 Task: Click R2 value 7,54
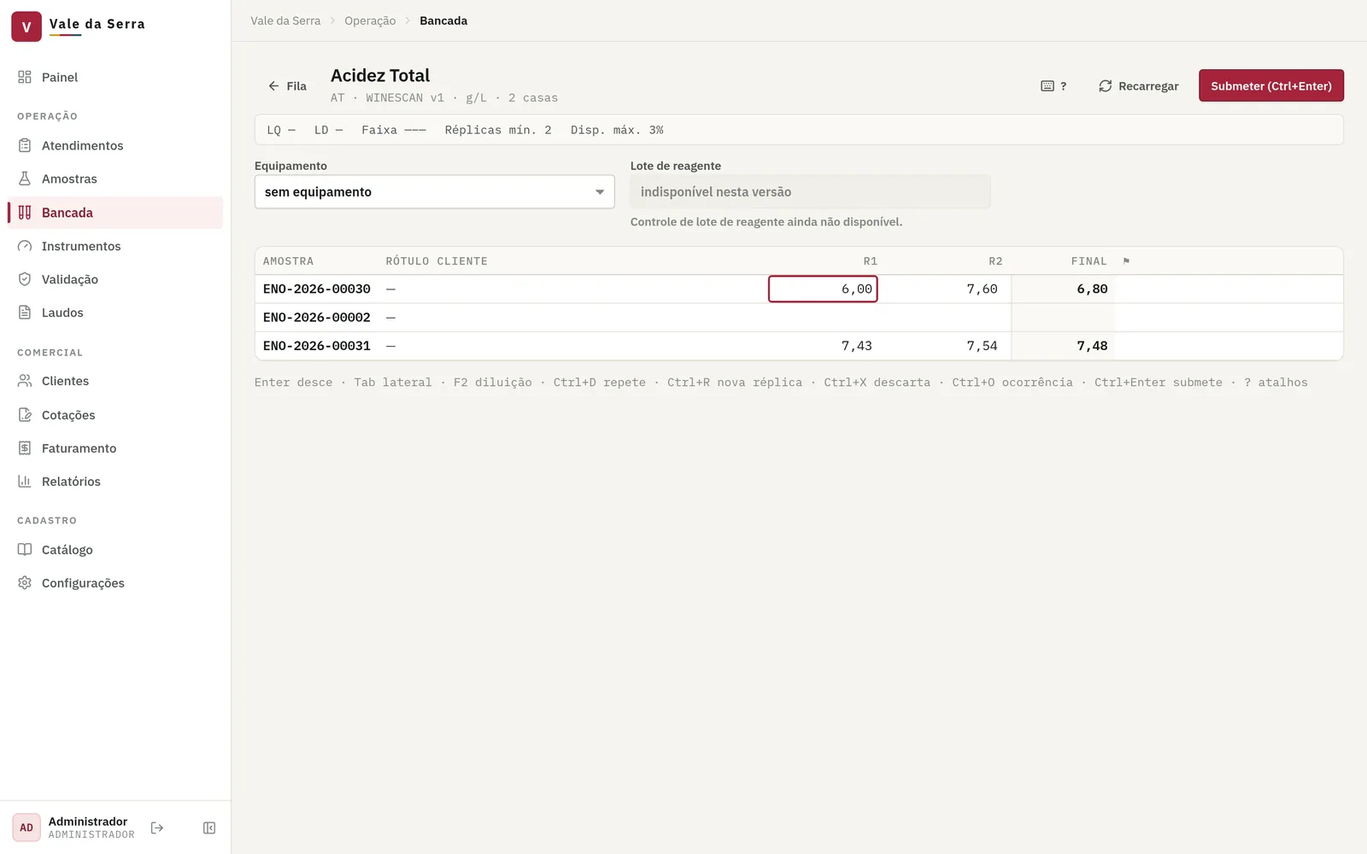(982, 346)
